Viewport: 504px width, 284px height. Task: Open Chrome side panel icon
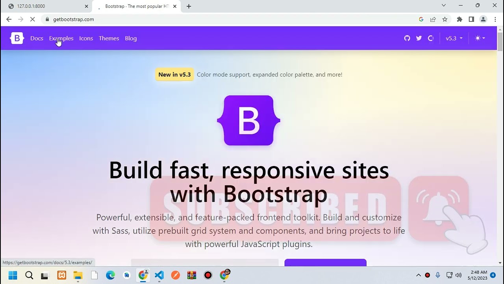[471, 19]
